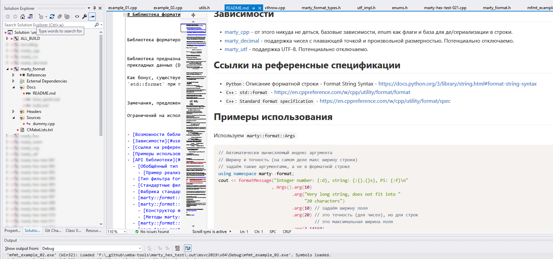Switch to the xthrow.cpp tab
The width and height of the screenshot is (553, 259).
point(275,8)
